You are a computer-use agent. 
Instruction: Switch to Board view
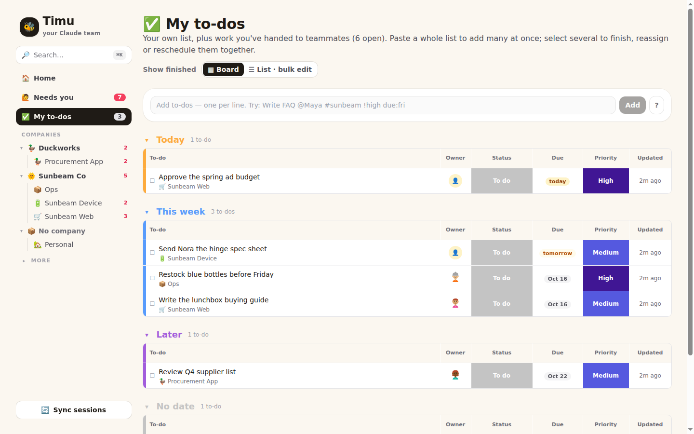point(223,69)
